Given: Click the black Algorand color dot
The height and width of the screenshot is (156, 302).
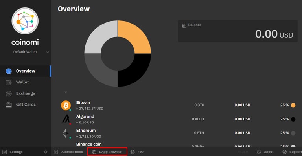Looking at the screenshot, I should tap(293, 119).
